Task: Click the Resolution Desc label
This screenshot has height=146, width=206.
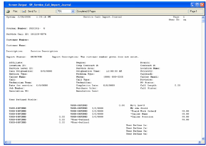Action: point(87,91)
